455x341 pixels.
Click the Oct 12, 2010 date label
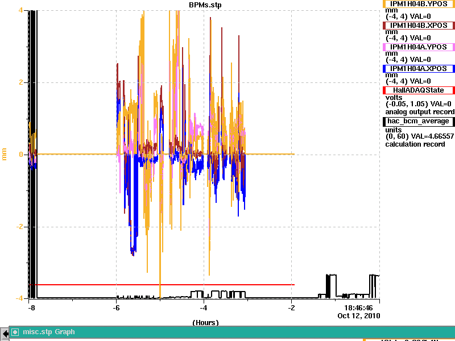(359, 316)
